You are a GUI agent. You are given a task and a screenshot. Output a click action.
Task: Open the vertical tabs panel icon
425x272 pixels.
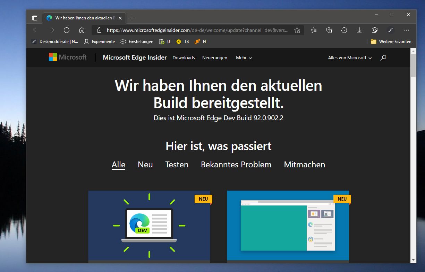point(35,18)
